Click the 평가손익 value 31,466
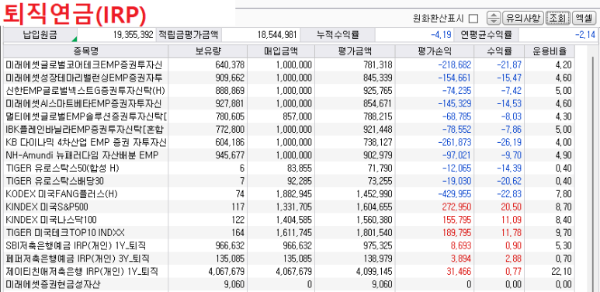The width and height of the screenshot is (600, 292). tap(460, 272)
